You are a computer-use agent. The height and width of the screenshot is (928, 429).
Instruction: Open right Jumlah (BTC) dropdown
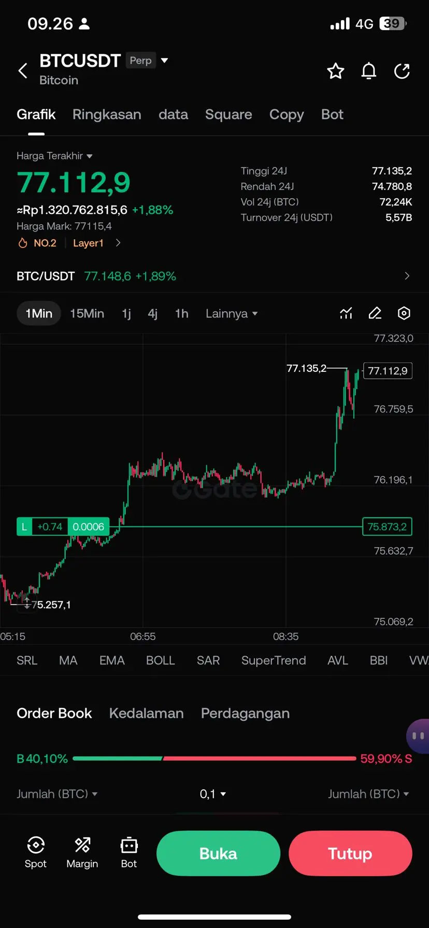pos(369,794)
